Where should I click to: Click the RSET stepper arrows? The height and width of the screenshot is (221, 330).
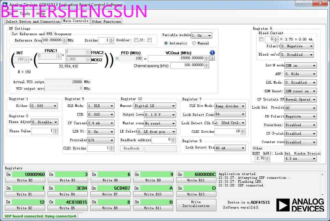click(267, 159)
